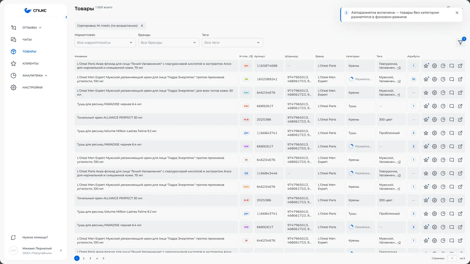Click the gear icon for MM product 646234676
470x264 pixels.
point(434,93)
